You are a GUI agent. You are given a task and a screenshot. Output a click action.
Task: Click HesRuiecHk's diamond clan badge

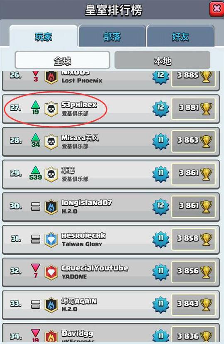click(x=51, y=239)
